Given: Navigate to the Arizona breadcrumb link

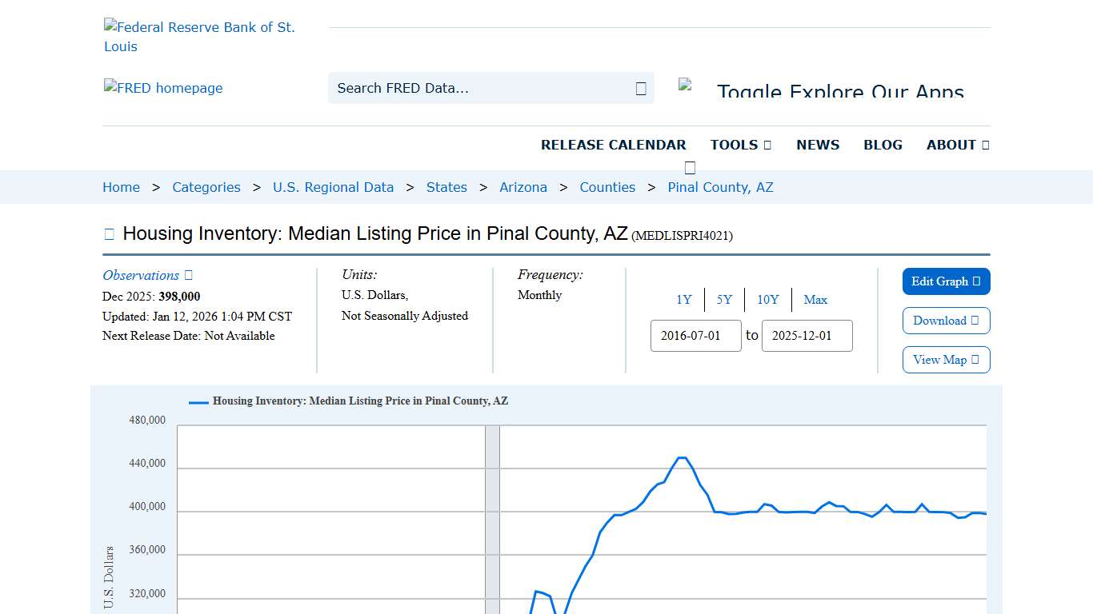Looking at the screenshot, I should tap(523, 187).
